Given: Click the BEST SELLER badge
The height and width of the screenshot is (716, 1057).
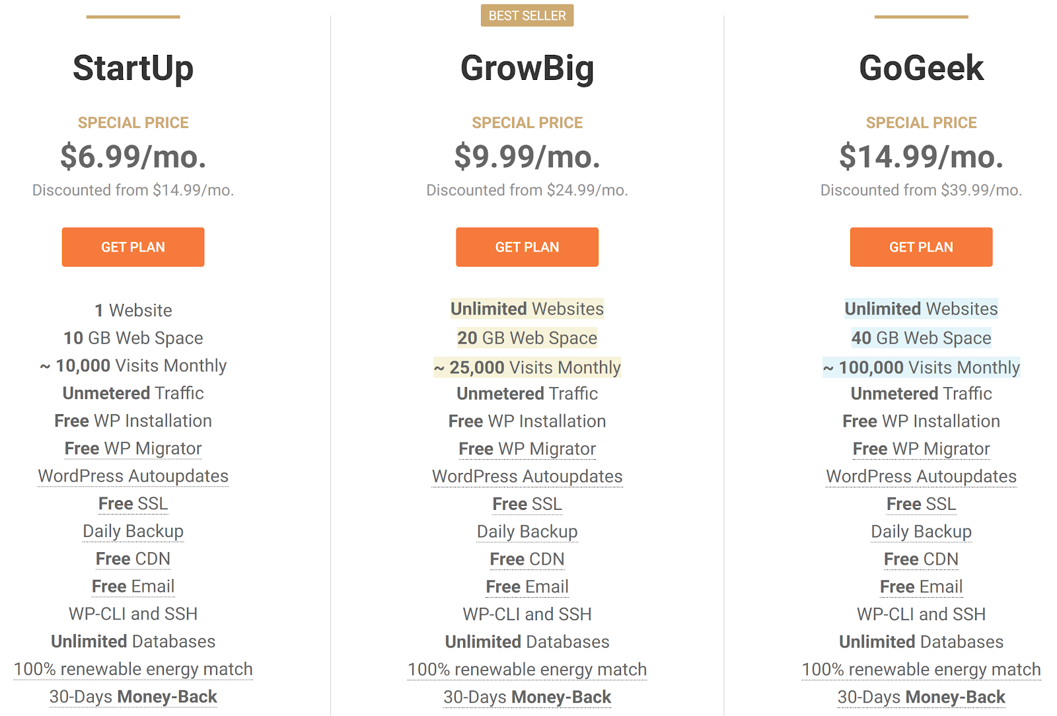Looking at the screenshot, I should 527,15.
